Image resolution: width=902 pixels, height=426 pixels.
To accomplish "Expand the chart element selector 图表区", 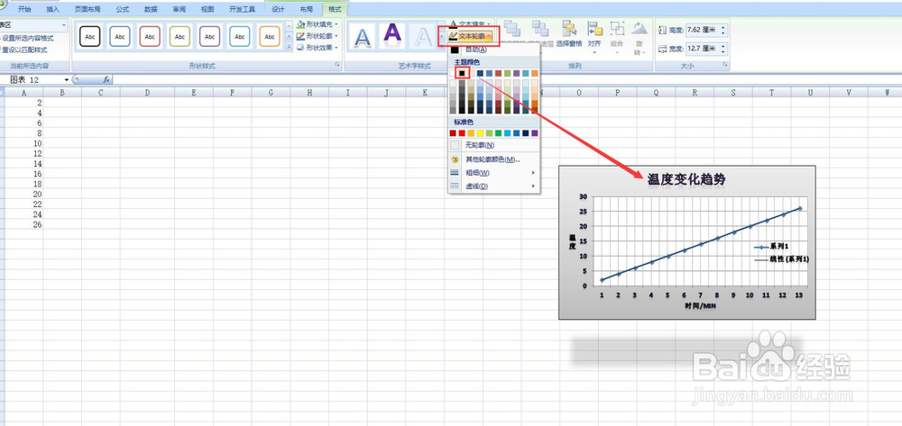I will pyautogui.click(x=63, y=25).
